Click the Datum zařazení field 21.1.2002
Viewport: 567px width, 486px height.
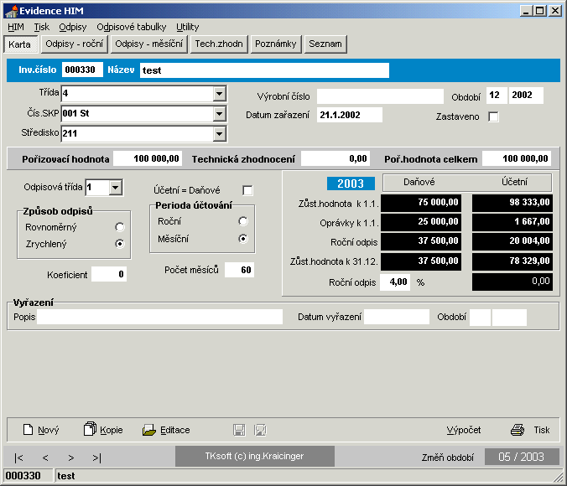[349, 115]
